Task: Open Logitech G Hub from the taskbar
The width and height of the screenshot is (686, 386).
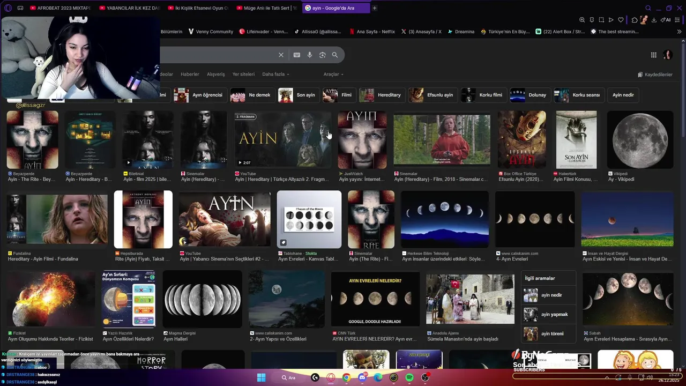Action: (315, 377)
